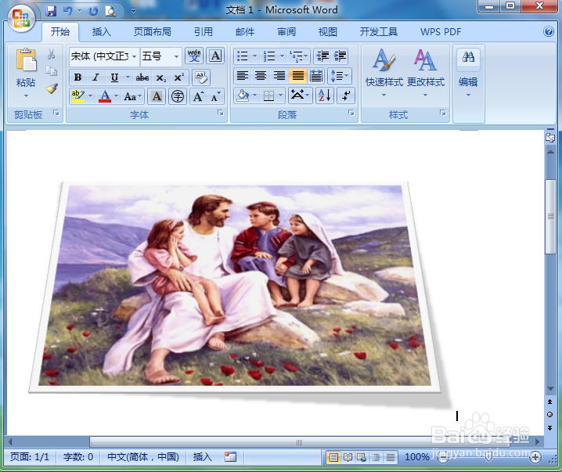Redo the last action

[x=94, y=11]
